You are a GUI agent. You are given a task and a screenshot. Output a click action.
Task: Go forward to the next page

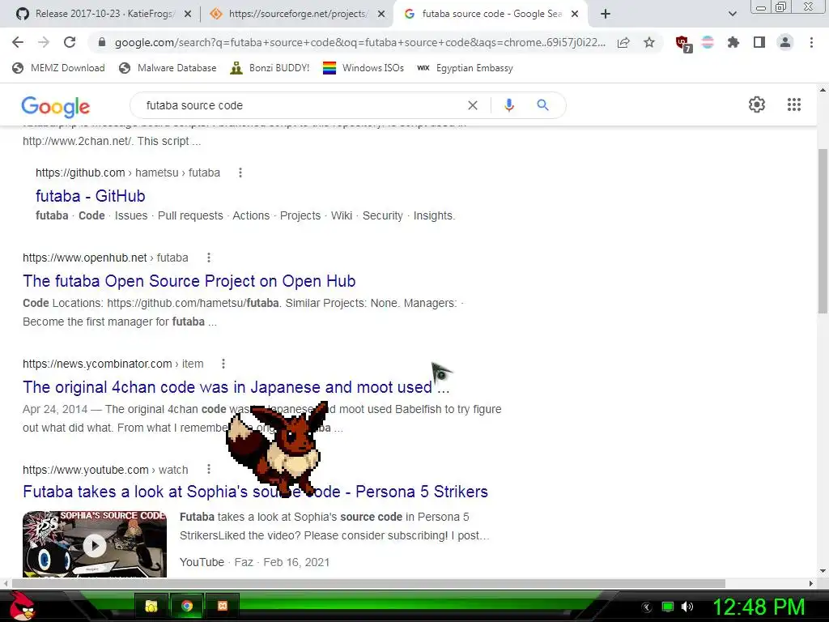click(44, 42)
